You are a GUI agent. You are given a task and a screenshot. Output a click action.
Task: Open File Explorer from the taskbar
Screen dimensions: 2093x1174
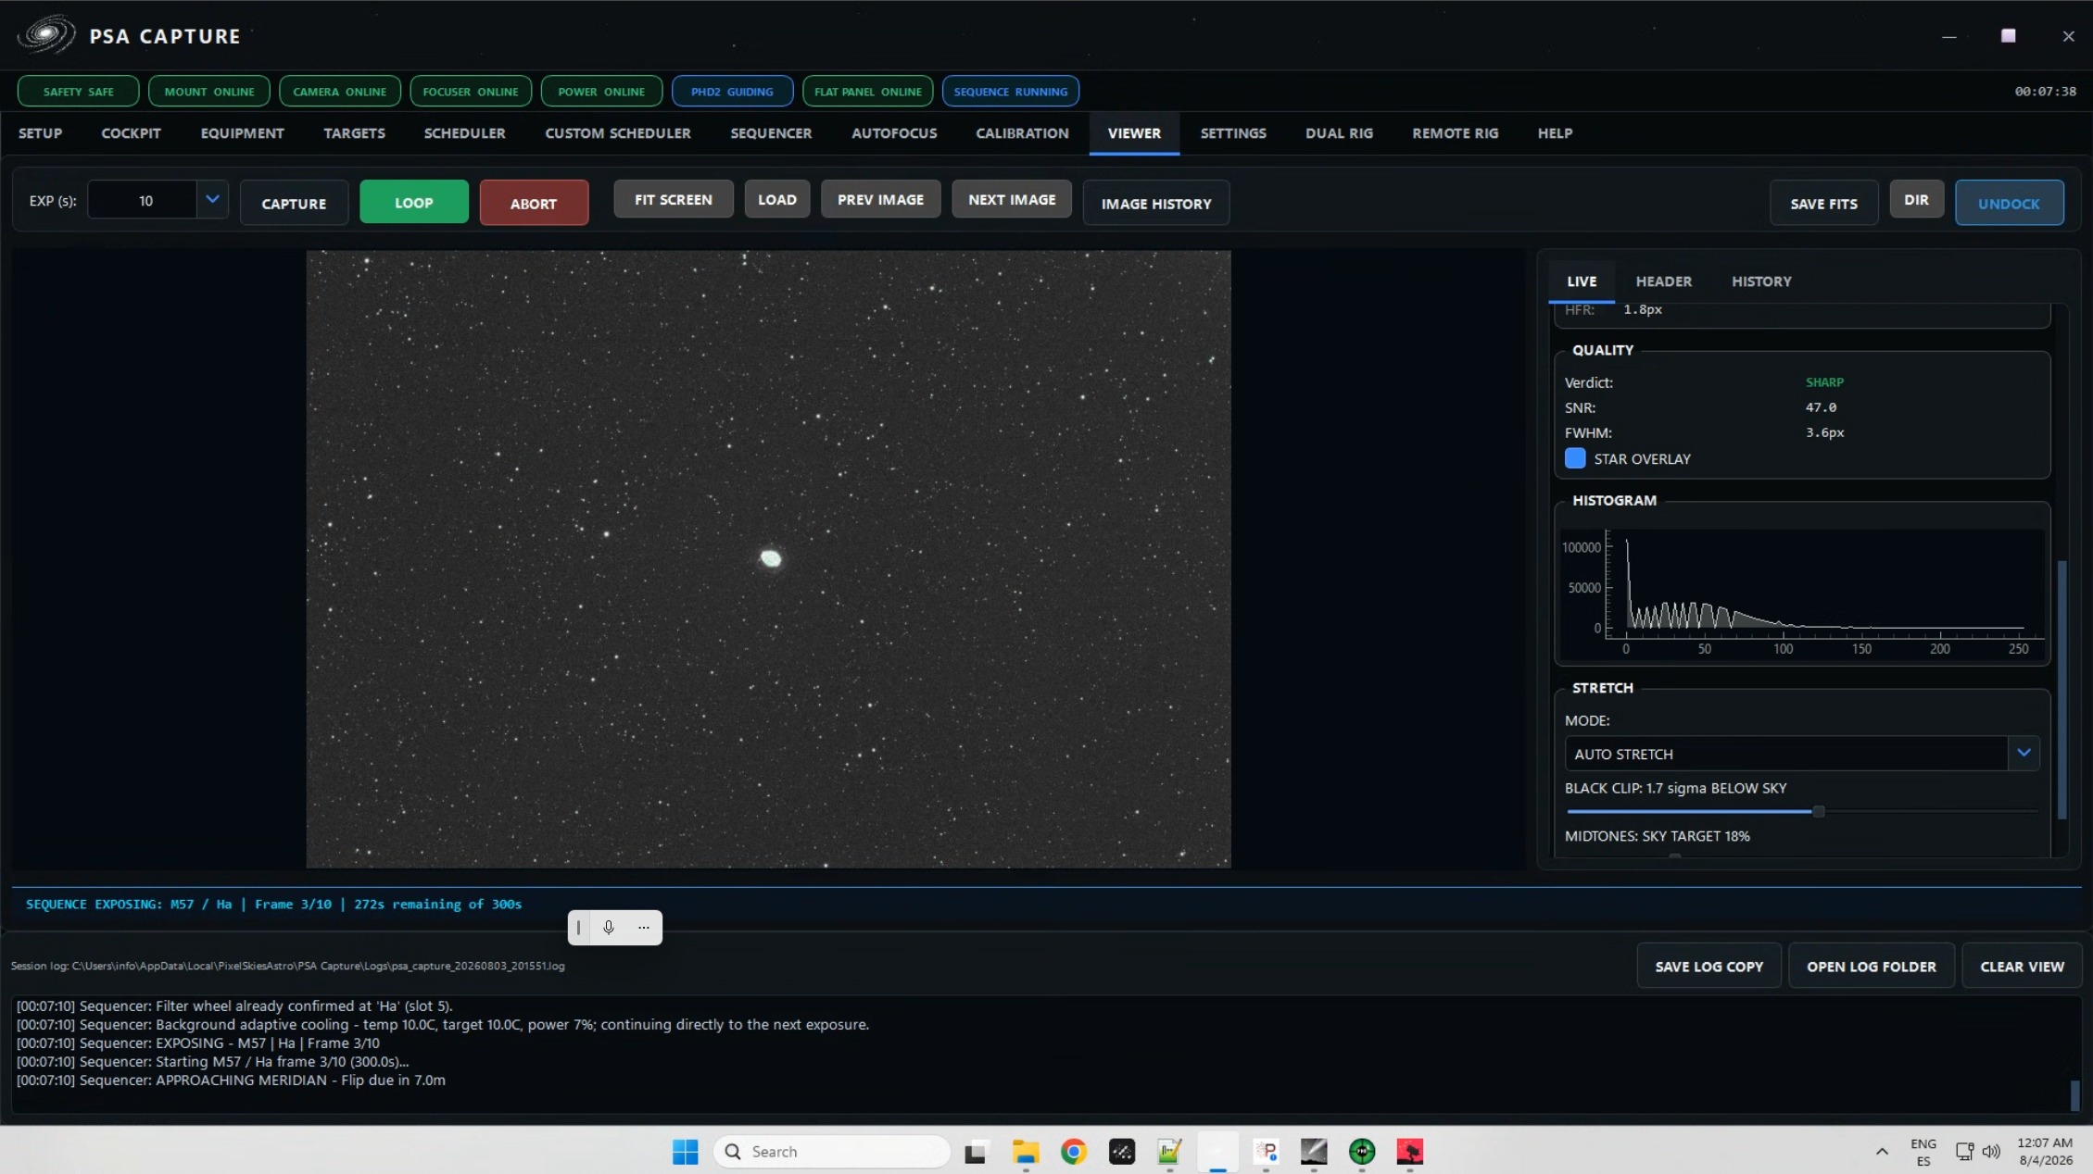[x=1025, y=1152]
